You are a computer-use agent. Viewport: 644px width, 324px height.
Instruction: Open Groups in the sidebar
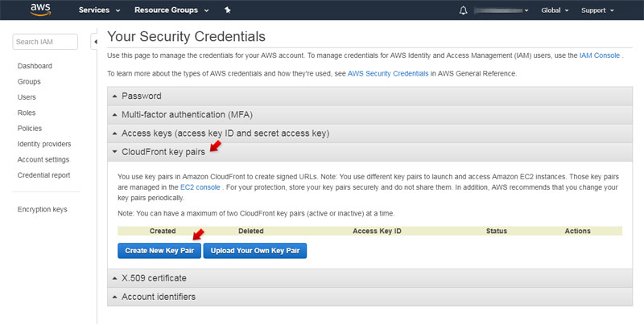point(29,82)
